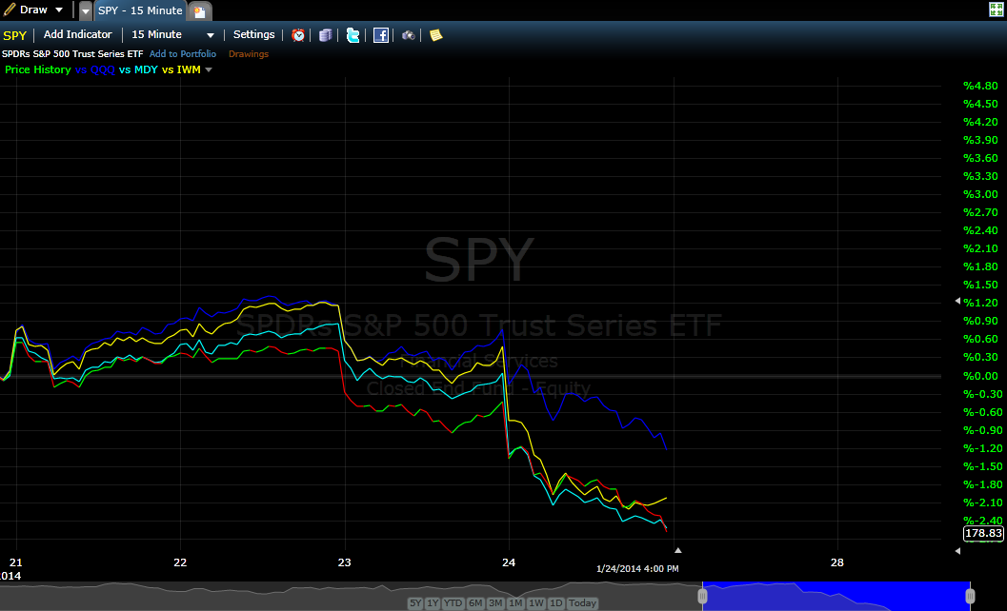Click the 1/24/2014 4:00 PM timestamp

click(x=637, y=568)
